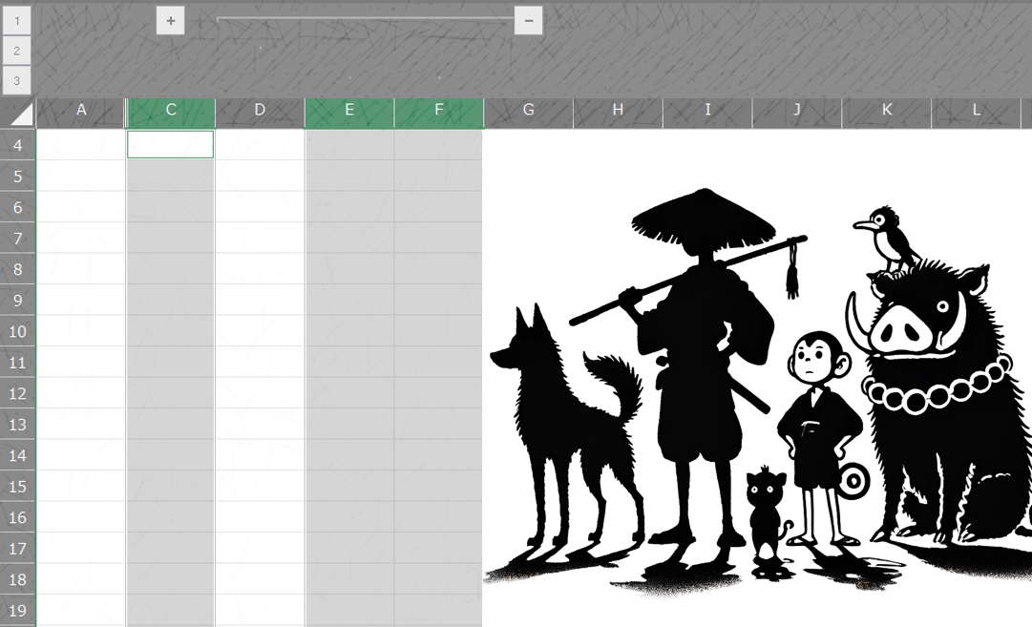Select row 13 header

pos(18,425)
